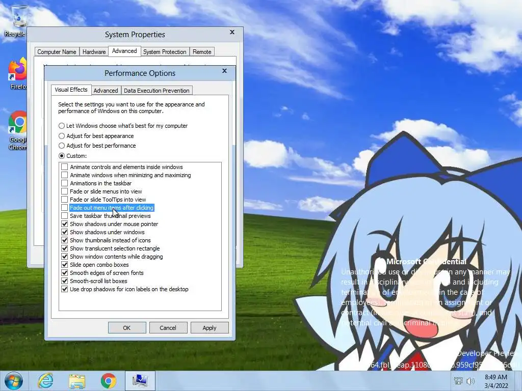This screenshot has height=391, width=522.
Task: Uncheck Show shadows under windows
Action: point(65,232)
